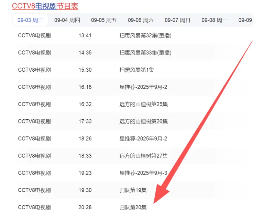Viewport: 275px width, 215px height.
Task: Select 星推荐-2025年9月-2 at 16:16
Action: coord(143,87)
